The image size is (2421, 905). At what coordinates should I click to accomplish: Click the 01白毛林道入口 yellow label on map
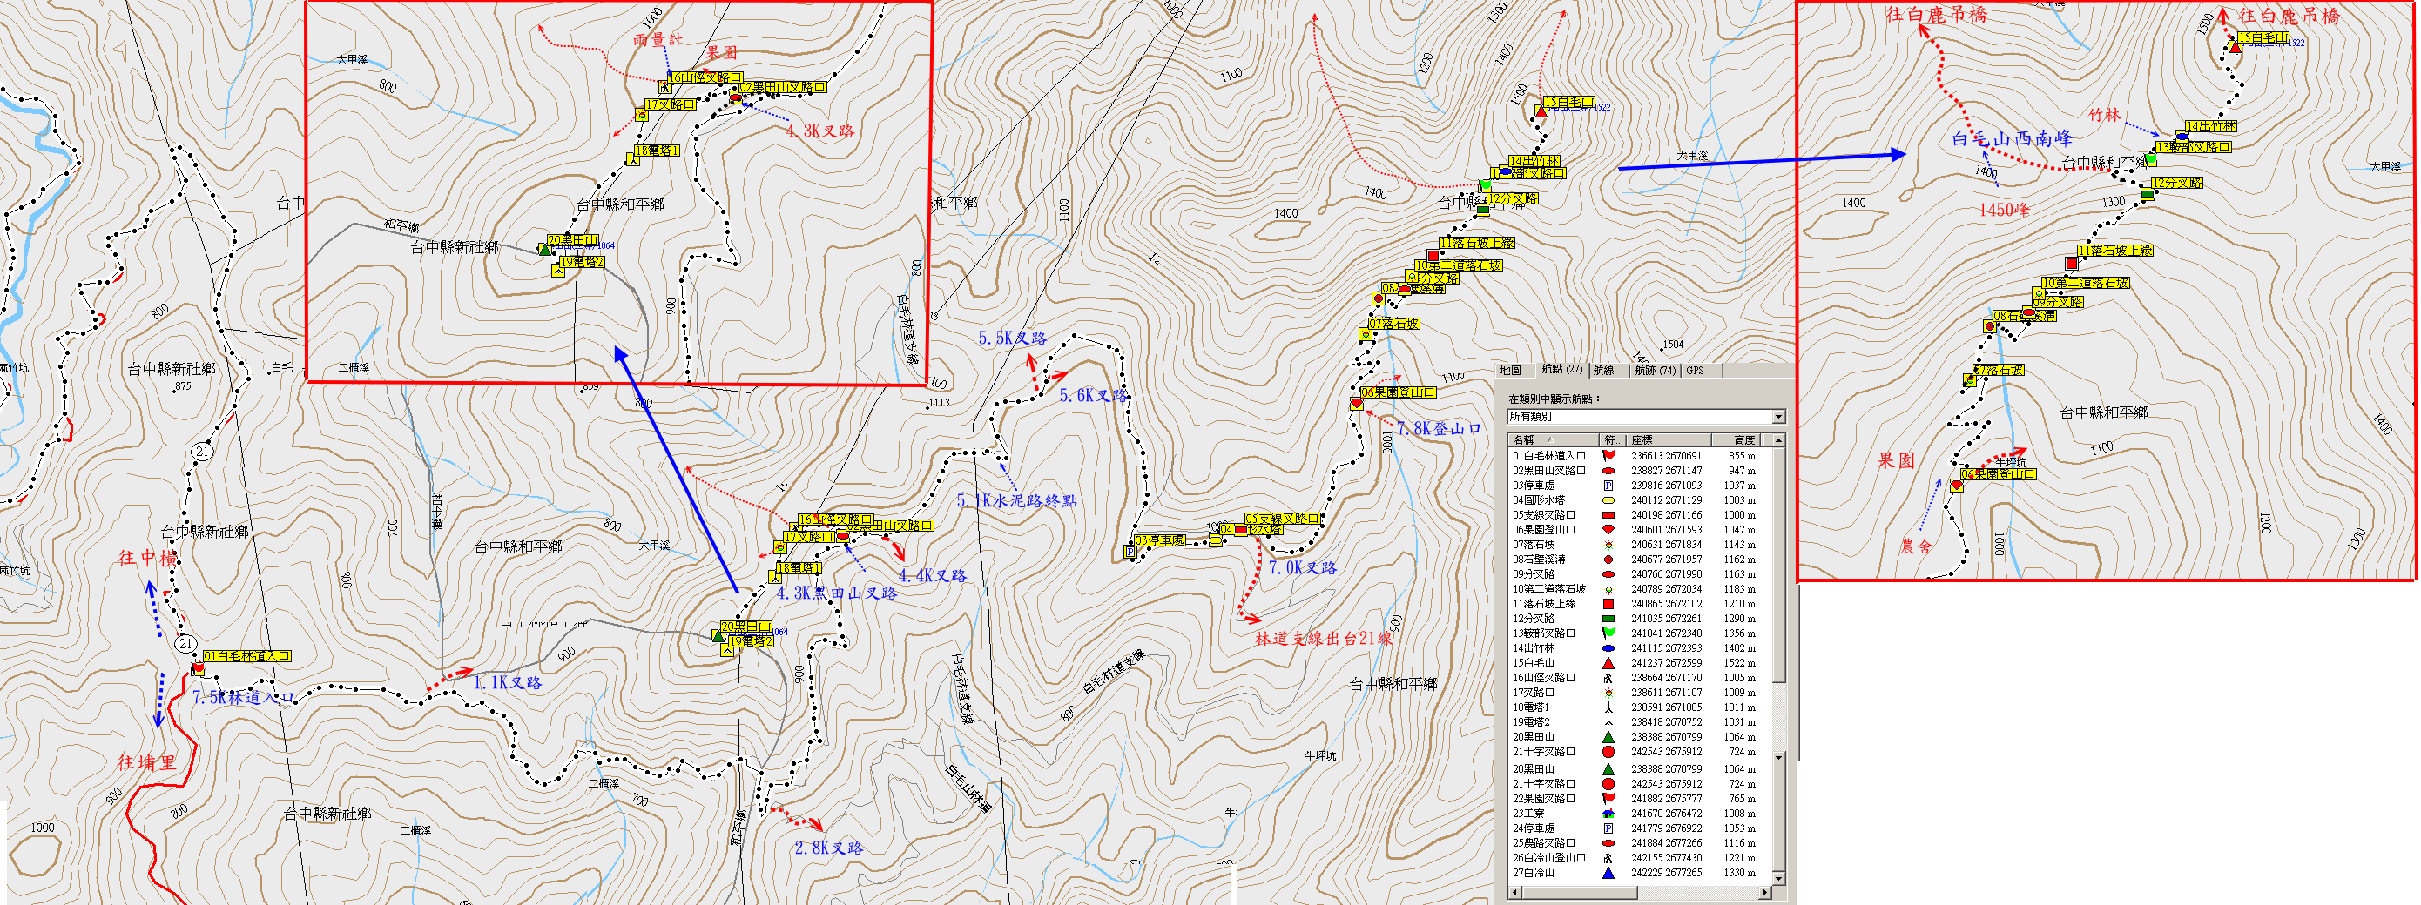(x=247, y=656)
